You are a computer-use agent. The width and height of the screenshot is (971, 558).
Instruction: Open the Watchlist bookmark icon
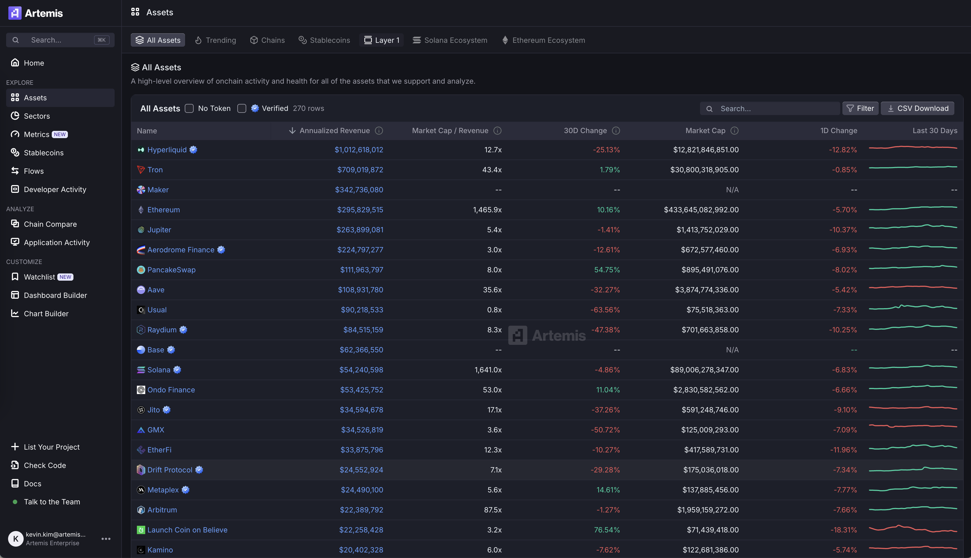point(15,277)
